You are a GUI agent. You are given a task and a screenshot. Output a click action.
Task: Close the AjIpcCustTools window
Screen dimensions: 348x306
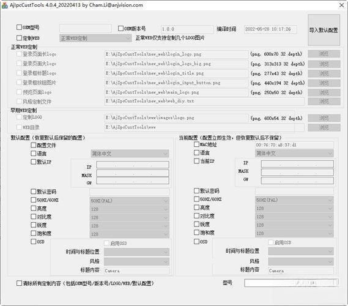(x=341, y=5)
